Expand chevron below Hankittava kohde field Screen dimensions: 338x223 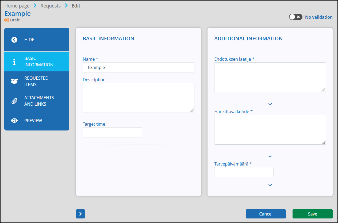270,156
